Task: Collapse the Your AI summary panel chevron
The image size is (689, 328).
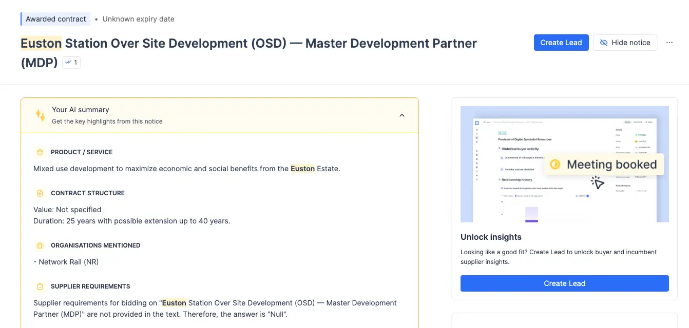Action: pyautogui.click(x=402, y=115)
